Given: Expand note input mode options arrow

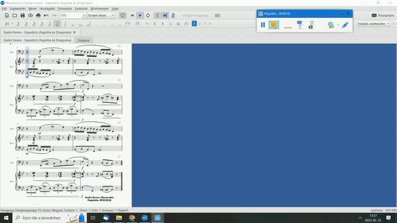Looking at the screenshot, I should 12,24.
